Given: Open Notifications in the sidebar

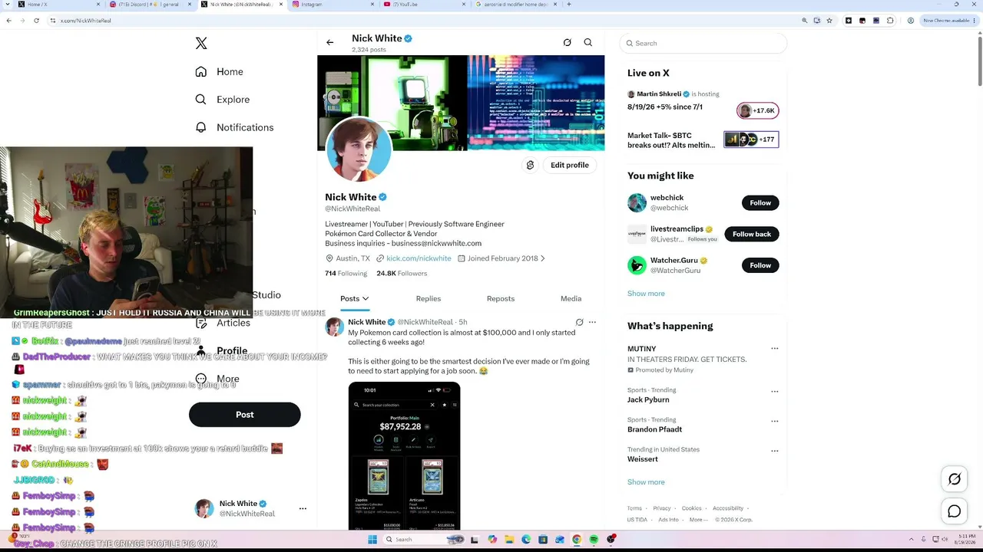Looking at the screenshot, I should (x=234, y=127).
